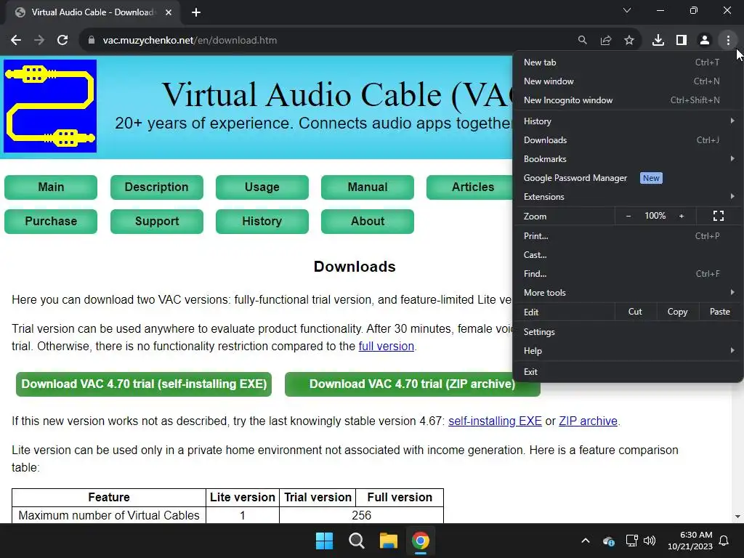Open the profile avatar icon
Screen dimensions: 744x558
(x=705, y=41)
